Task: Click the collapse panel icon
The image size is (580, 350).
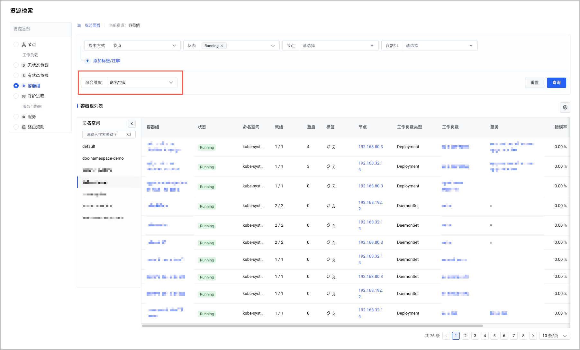Action: coord(79,25)
